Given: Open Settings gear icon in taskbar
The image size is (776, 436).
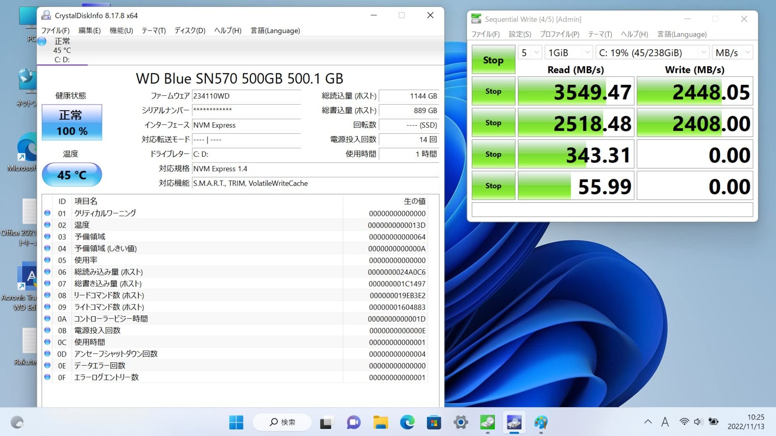Looking at the screenshot, I should [461, 422].
